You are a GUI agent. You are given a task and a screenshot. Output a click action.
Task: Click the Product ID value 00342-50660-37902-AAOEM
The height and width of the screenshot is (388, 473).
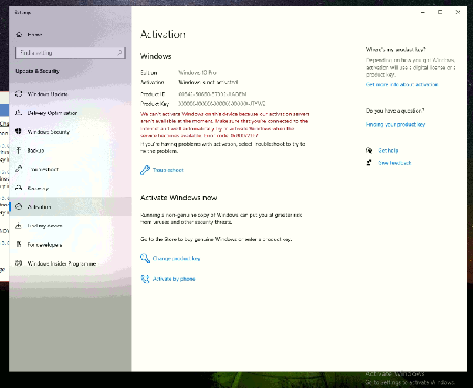click(x=212, y=94)
